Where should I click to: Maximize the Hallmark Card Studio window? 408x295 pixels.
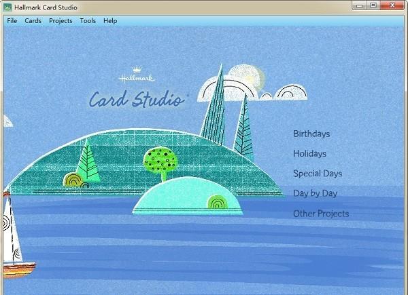click(x=373, y=5)
